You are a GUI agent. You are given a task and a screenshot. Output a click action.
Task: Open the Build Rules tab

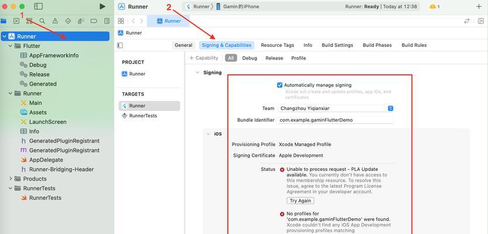414,45
